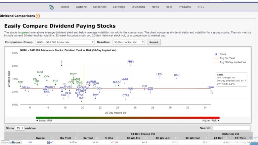Toggle the Stock legend entry
Viewport: 258px width, 145px height.
(220, 54)
